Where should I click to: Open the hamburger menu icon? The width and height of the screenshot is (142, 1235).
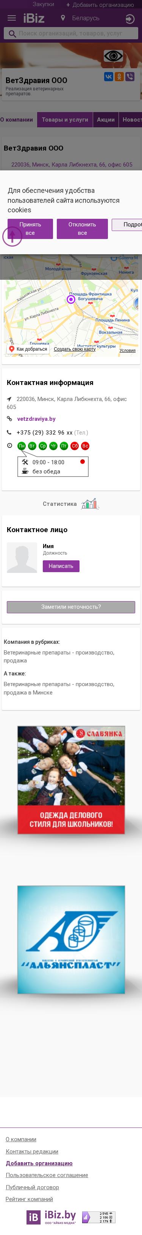(x=11, y=18)
